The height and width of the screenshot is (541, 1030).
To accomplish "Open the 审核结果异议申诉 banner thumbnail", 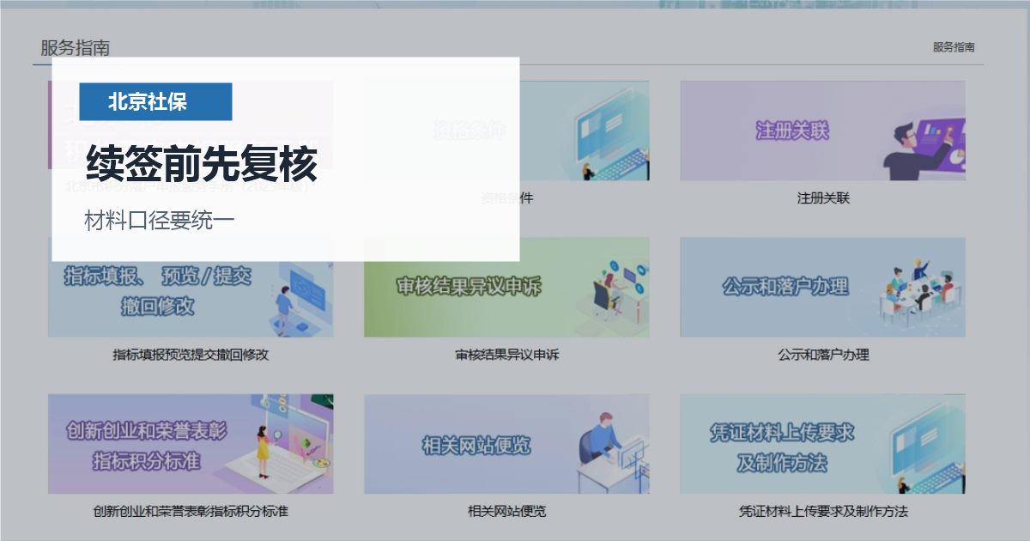I will point(506,287).
